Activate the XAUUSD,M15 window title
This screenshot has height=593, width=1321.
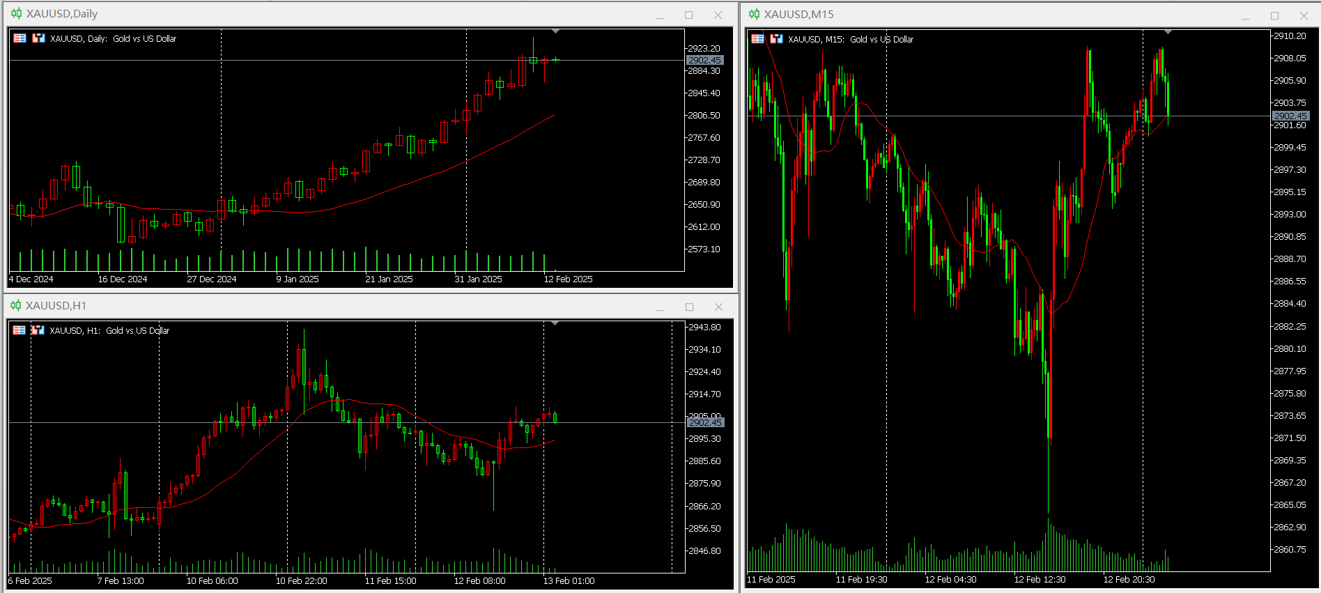pos(798,14)
